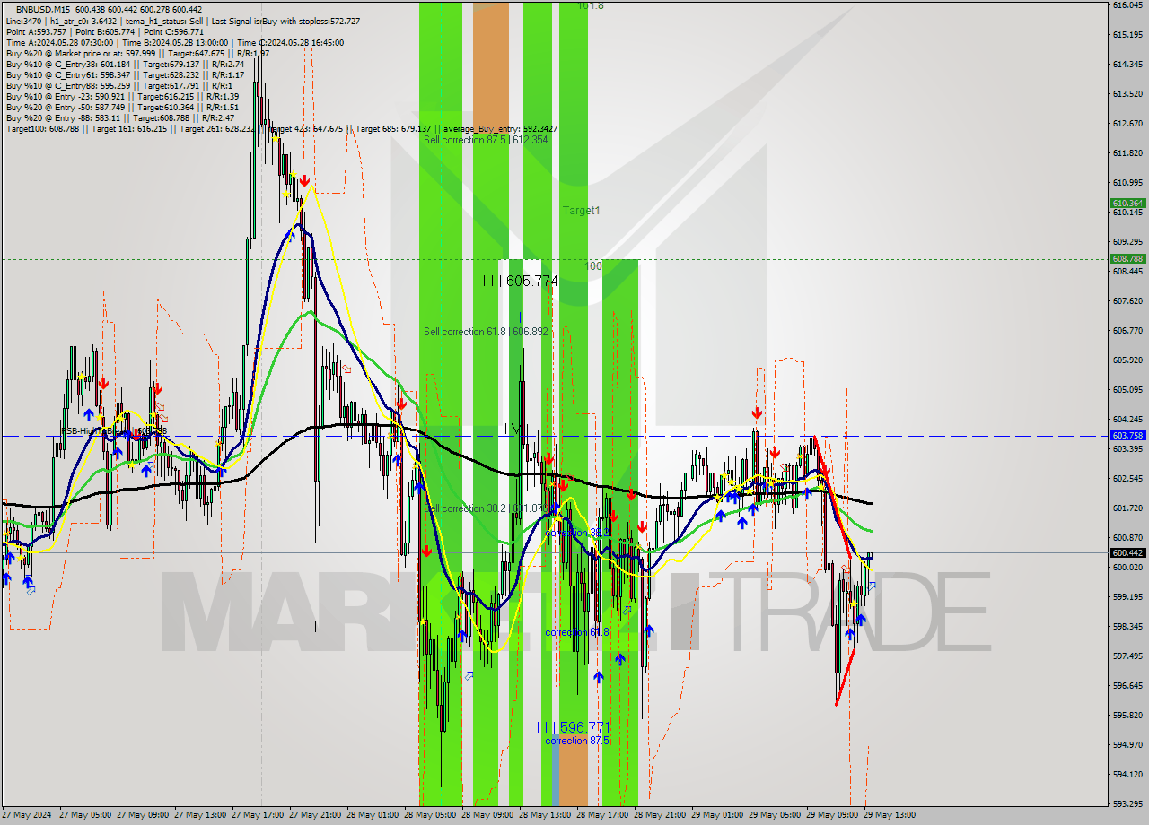The width and height of the screenshot is (1149, 825).
Task: Click the 'Buy %20 @ Entry -88: 583.11' line
Action: pos(120,117)
